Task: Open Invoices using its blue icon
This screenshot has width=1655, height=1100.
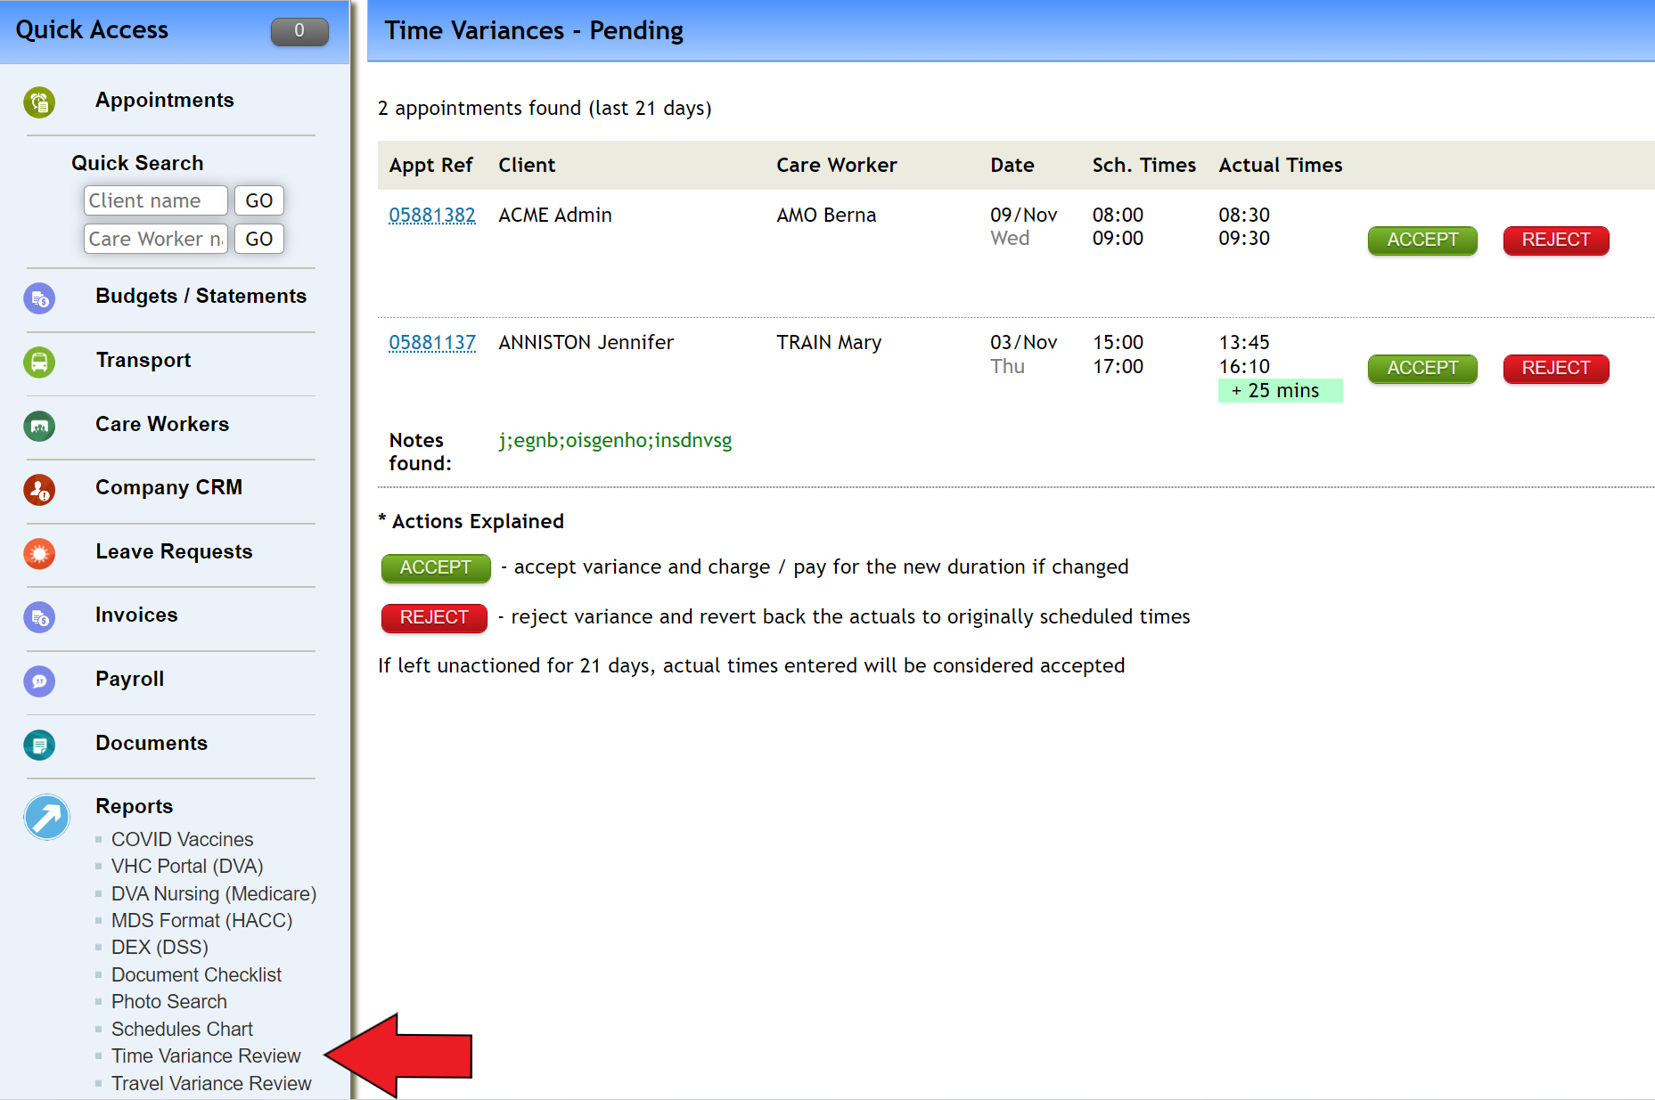Action: coord(39,617)
